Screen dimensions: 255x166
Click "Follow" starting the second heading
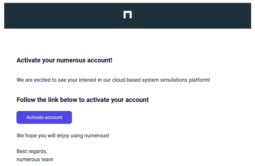[26, 100]
